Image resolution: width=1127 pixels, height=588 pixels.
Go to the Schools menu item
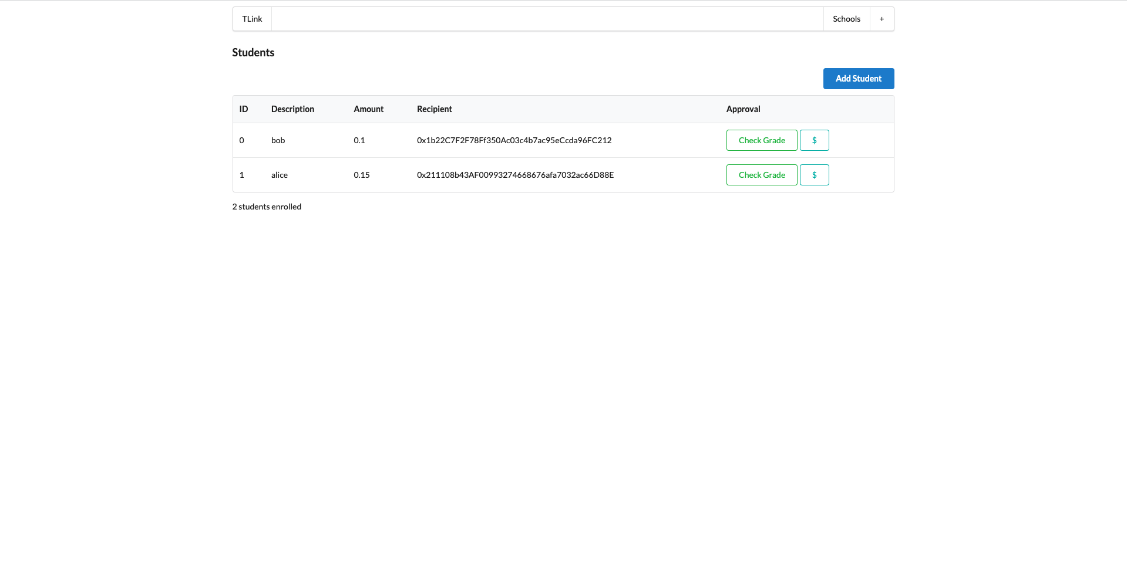click(846, 19)
